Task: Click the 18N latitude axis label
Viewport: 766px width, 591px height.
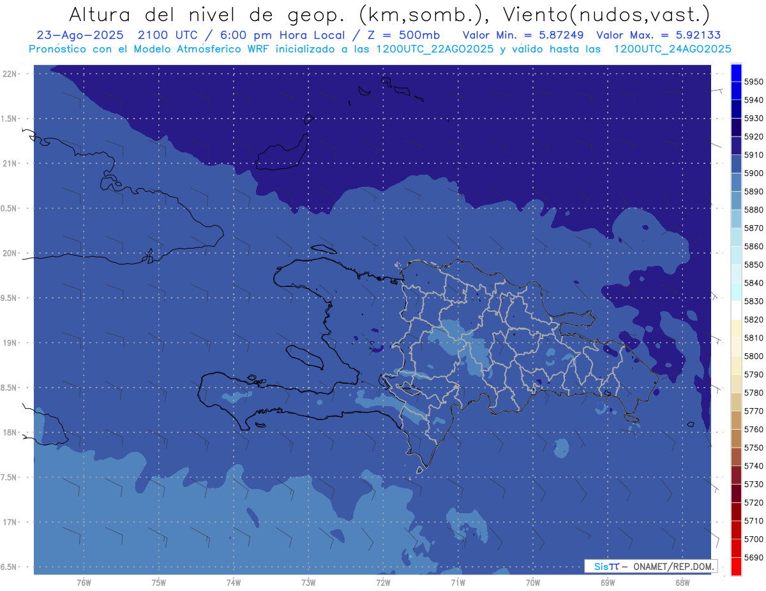Action: pos(9,433)
